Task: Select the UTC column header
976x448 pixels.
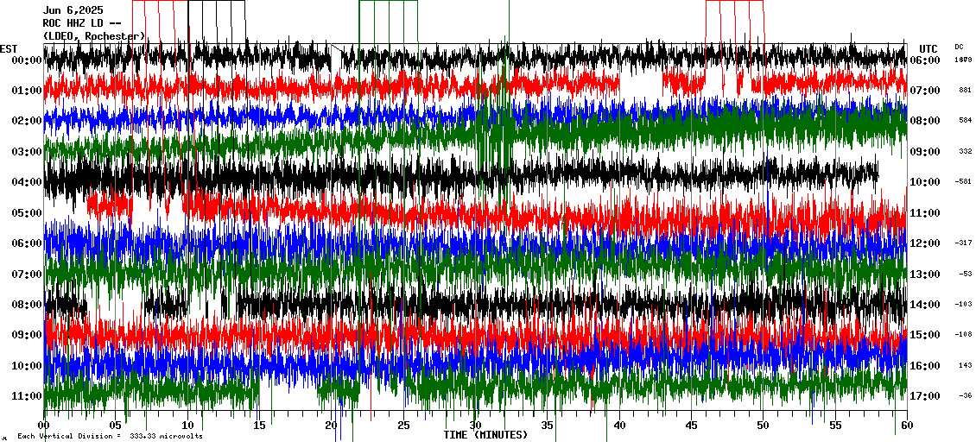Action: coord(928,48)
